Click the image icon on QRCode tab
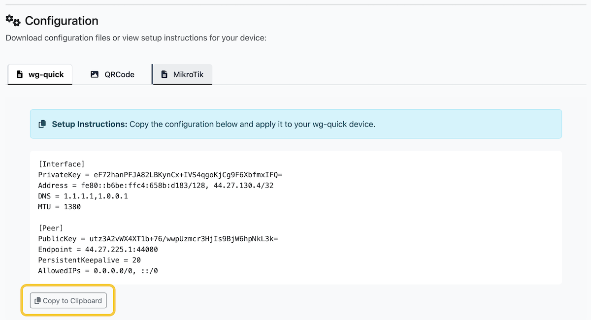The width and height of the screenshot is (591, 320). click(95, 74)
